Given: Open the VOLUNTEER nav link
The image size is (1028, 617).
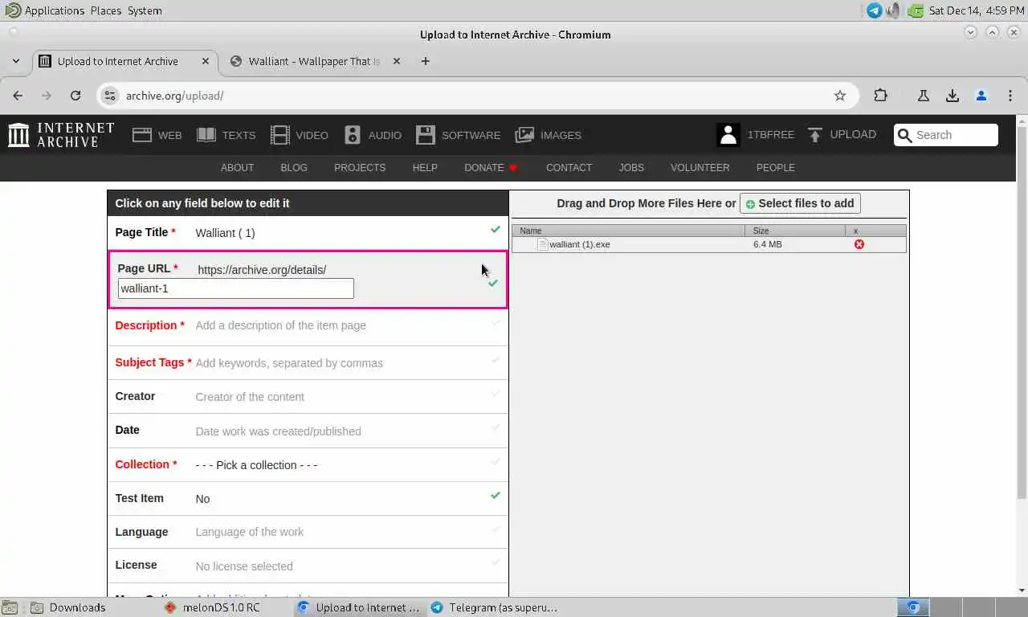Looking at the screenshot, I should coord(700,168).
